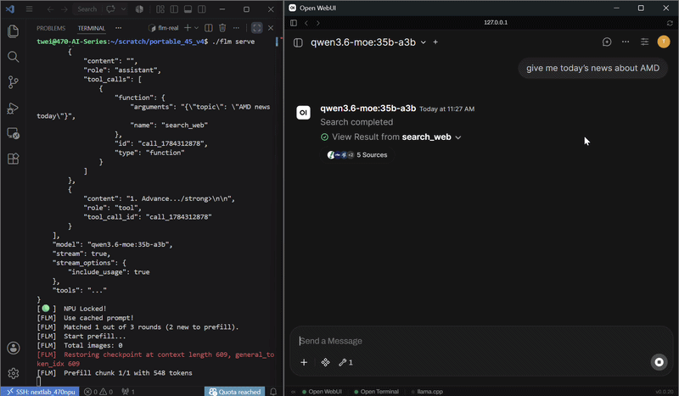Open Extensions view in VS Code
Screen dimensions: 679x396
click(x=13, y=159)
